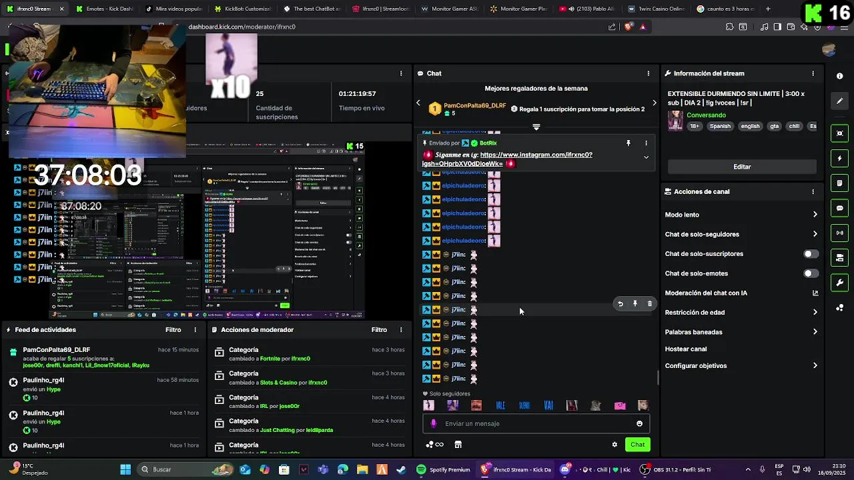Click the browser address bar URL
Image resolution: width=854 pixels, height=480 pixels.
(242, 27)
